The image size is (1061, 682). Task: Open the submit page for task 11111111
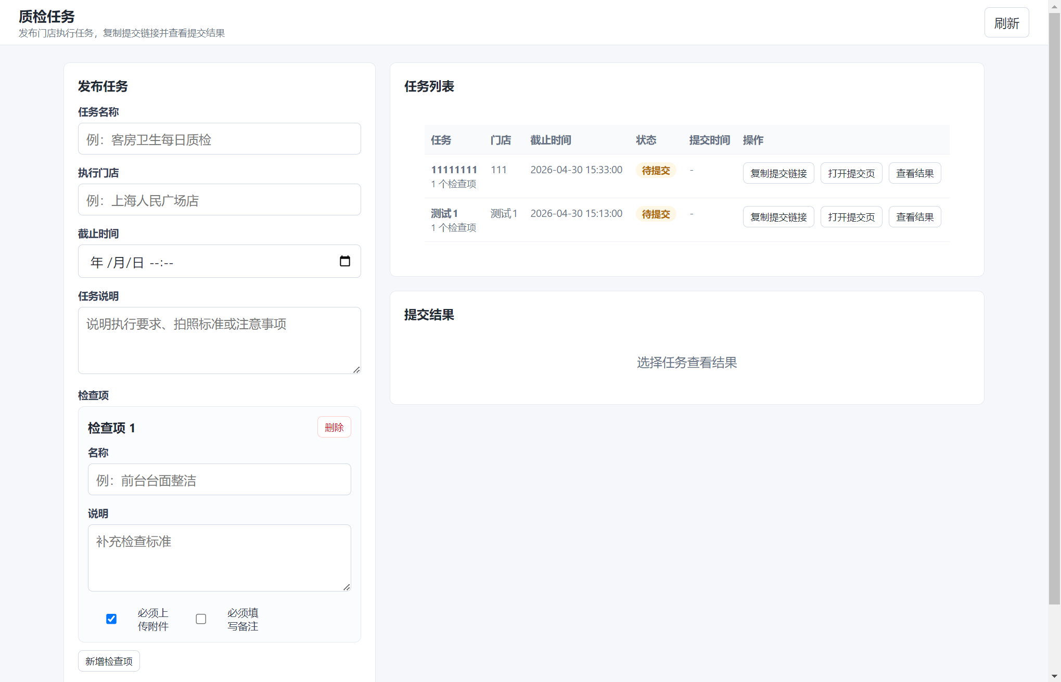(x=851, y=173)
